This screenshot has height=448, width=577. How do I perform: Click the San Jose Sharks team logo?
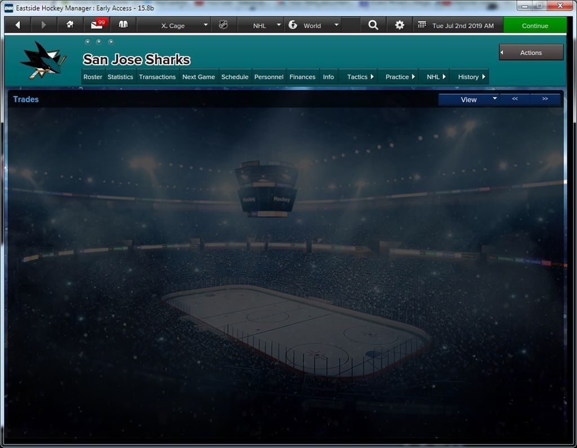[43, 60]
